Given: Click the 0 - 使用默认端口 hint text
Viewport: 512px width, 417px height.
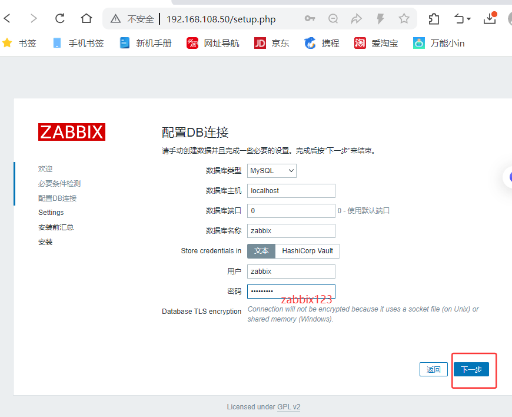Looking at the screenshot, I should pyautogui.click(x=364, y=211).
